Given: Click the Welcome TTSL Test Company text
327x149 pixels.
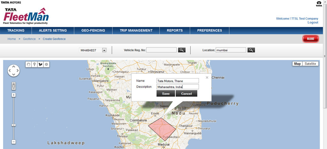Looking at the screenshot, I should [297, 19].
